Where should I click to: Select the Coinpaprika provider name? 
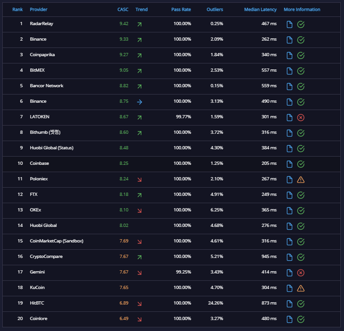pos(42,55)
